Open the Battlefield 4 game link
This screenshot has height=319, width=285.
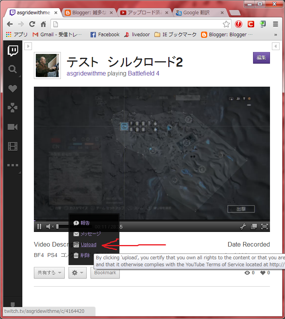[144, 74]
